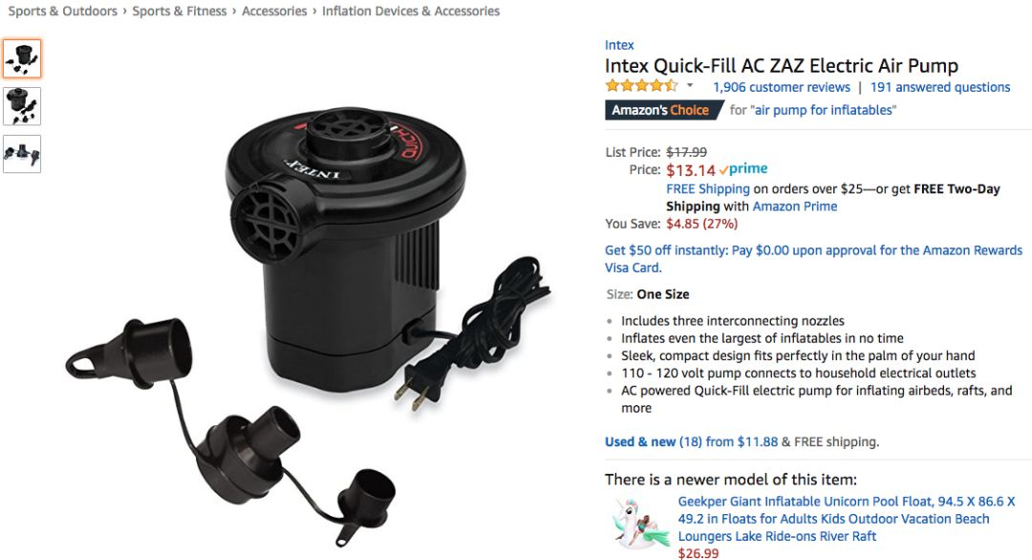Open the Amazon Rewards Visa Card offer
The image size is (1032, 560).
(x=813, y=259)
